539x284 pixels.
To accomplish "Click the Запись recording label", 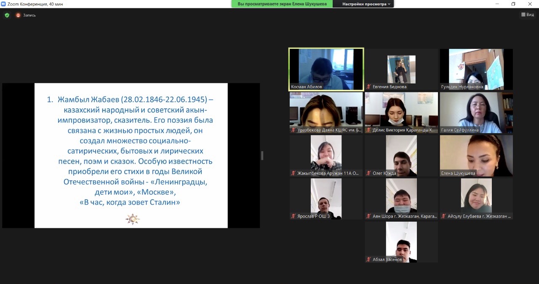I will tap(29, 15).
